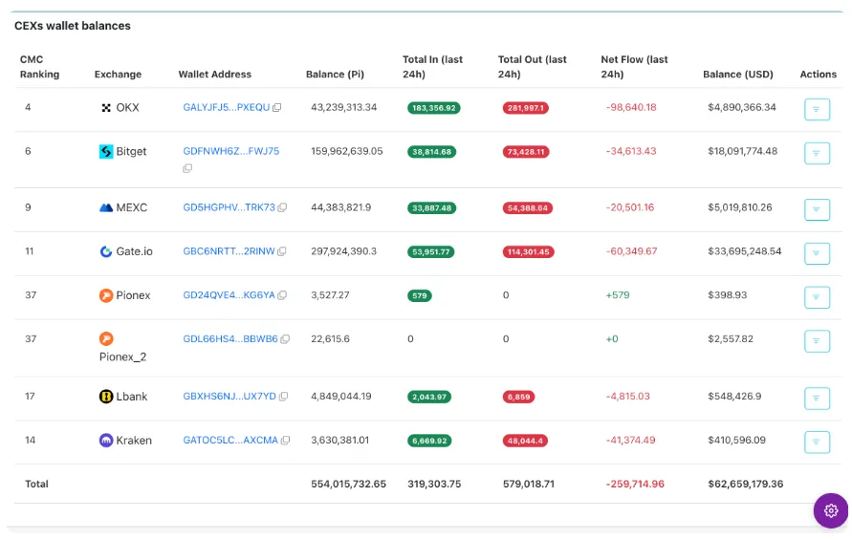
Task: Copy OKX wallet address icon
Action: [x=276, y=108]
